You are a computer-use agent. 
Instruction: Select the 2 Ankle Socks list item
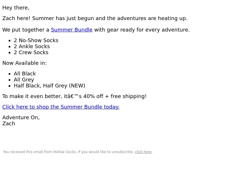pyautogui.click(x=32, y=46)
